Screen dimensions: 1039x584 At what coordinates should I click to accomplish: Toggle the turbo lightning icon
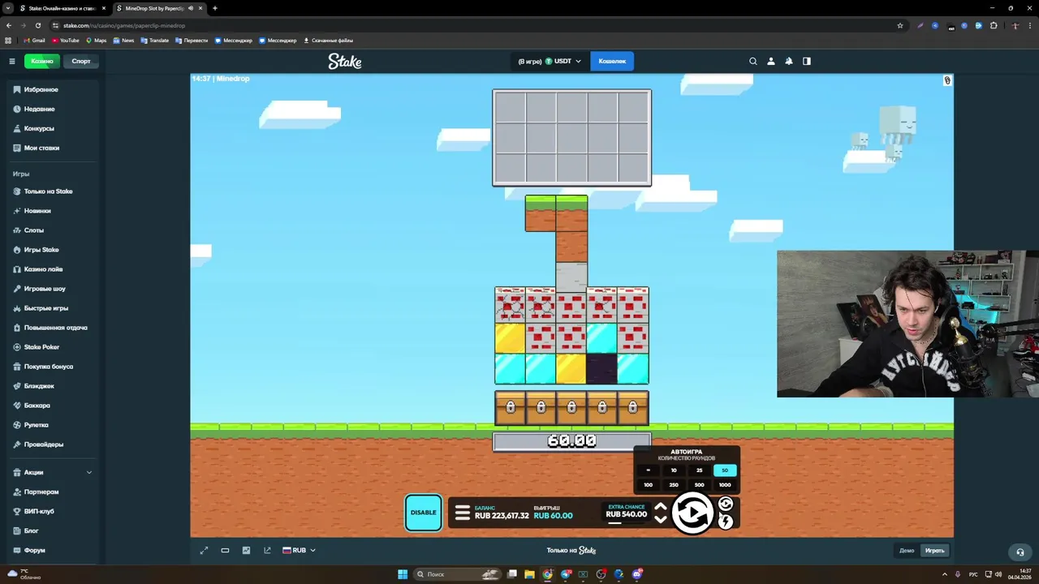pos(726,522)
